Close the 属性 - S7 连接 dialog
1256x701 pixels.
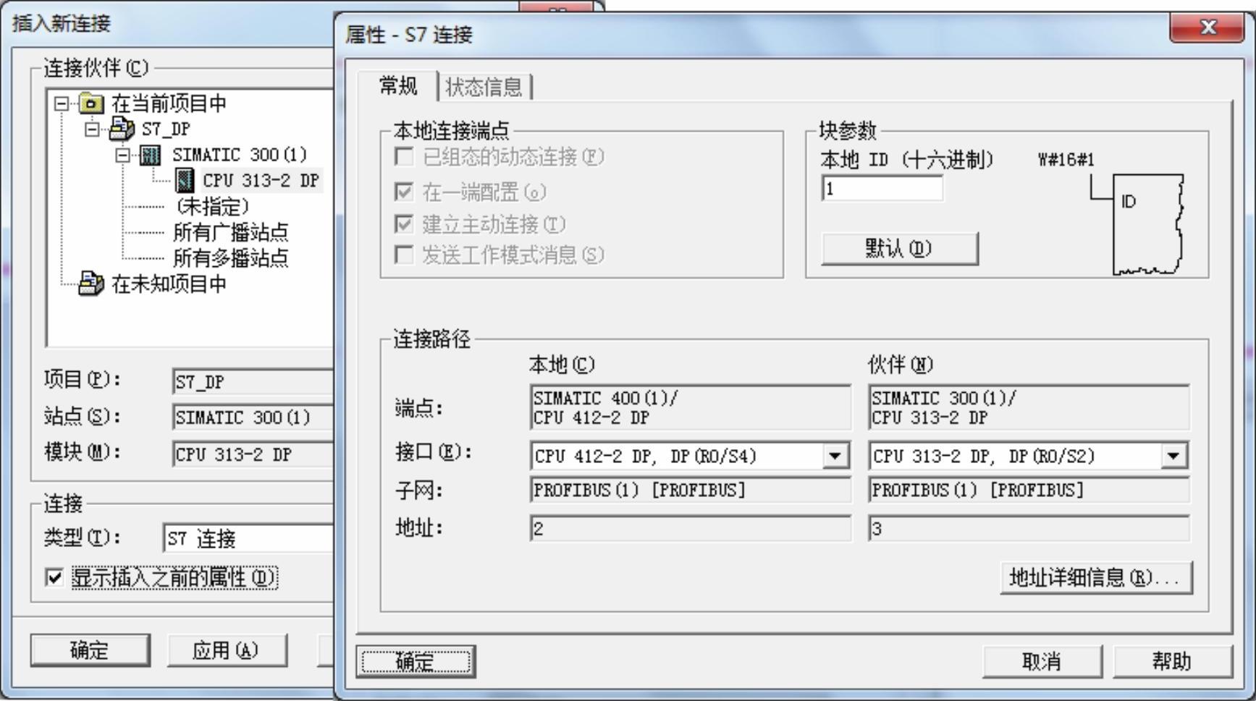coord(1207,28)
